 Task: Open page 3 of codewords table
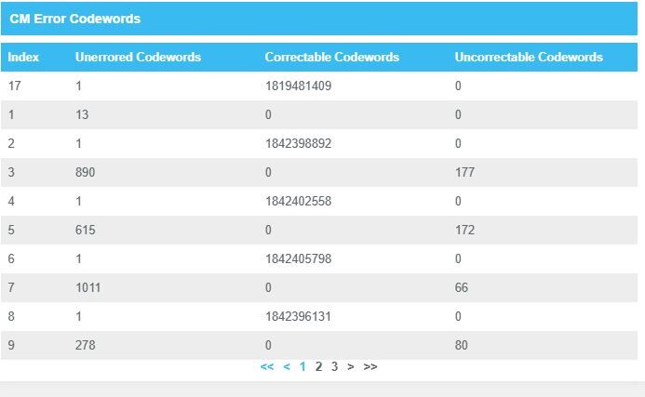(x=334, y=366)
